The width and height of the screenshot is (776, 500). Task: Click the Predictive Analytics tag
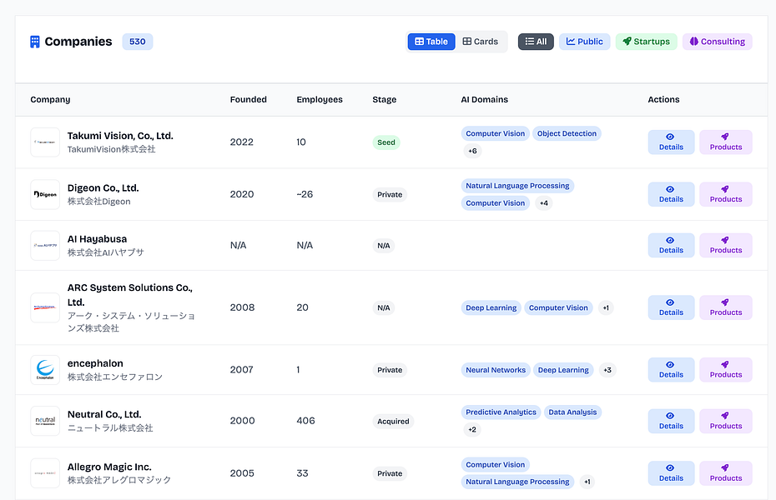pos(501,412)
